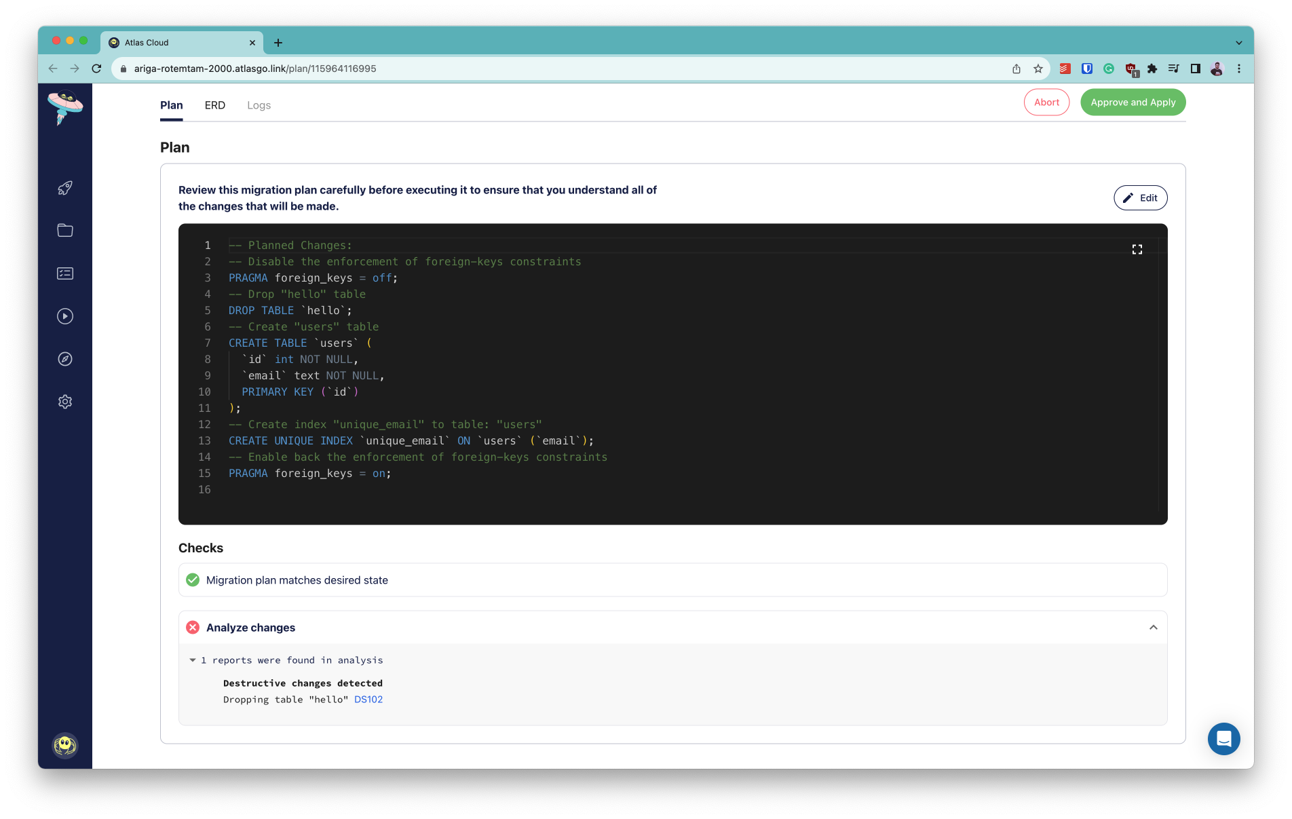Viewport: 1292px width, 819px height.
Task: Click the checklist icon in sidebar
Action: (65, 273)
